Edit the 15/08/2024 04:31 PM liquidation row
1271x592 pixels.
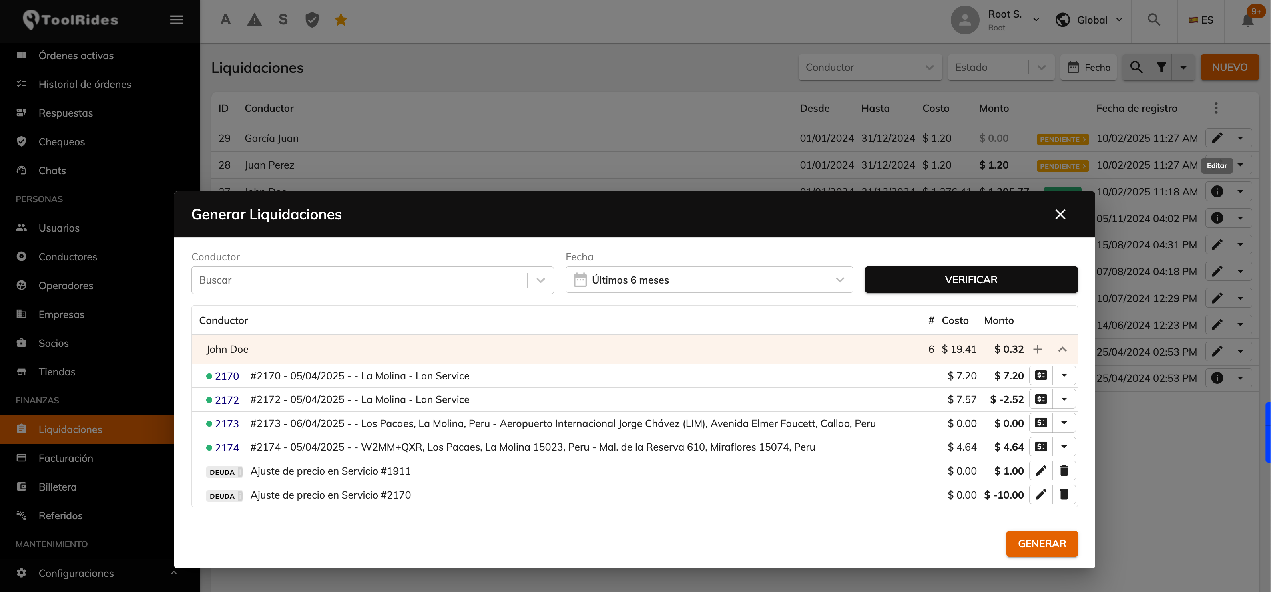1217,244
